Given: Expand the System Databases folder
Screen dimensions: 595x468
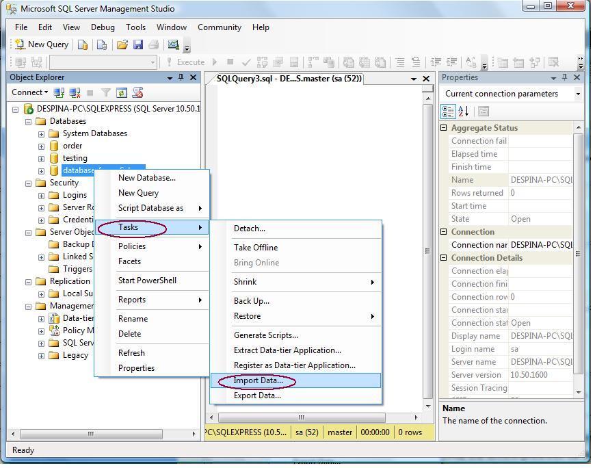Looking at the screenshot, I should [41, 134].
